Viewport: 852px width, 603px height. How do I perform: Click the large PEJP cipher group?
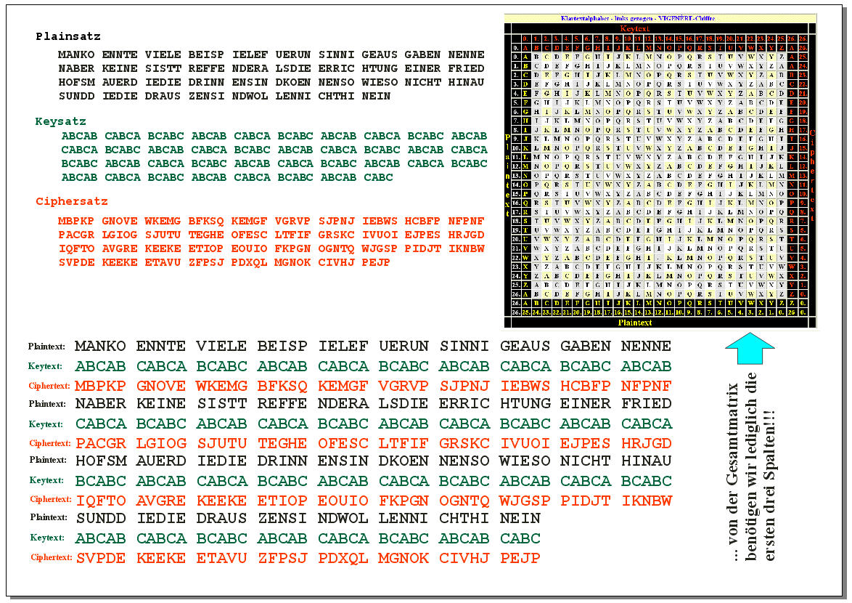pyautogui.click(x=520, y=558)
